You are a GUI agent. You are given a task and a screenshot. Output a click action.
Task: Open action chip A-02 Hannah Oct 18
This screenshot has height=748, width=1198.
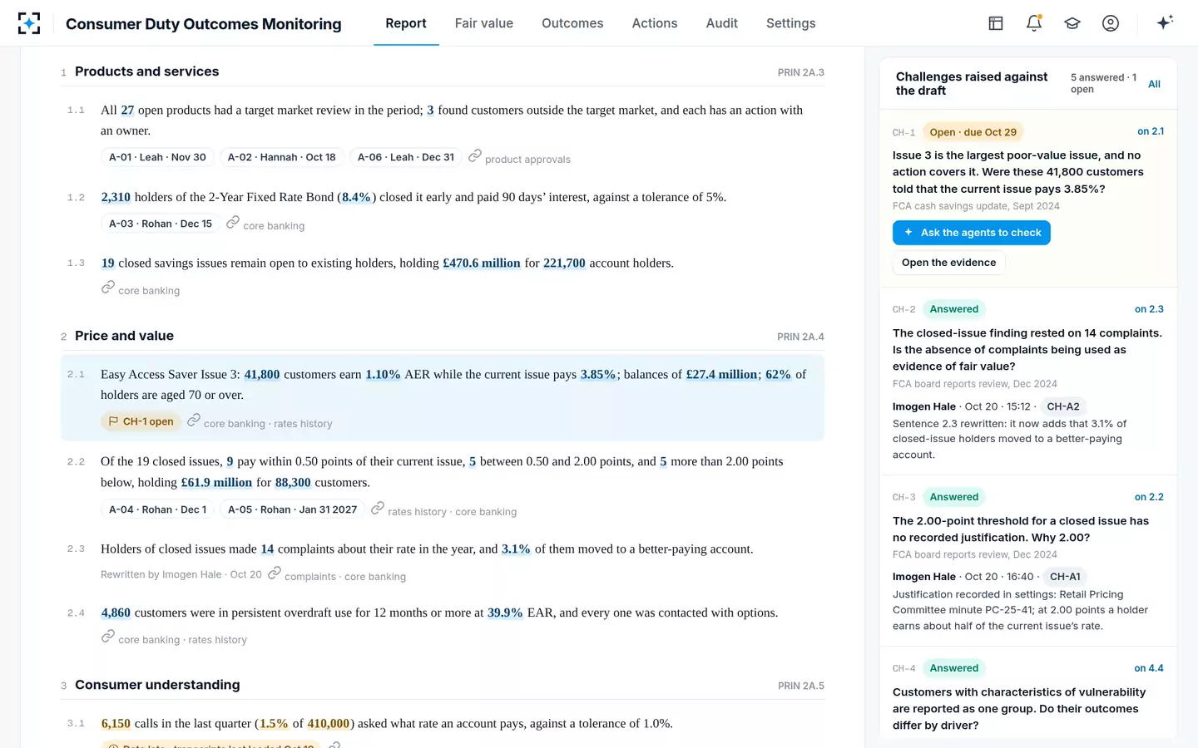click(x=282, y=157)
